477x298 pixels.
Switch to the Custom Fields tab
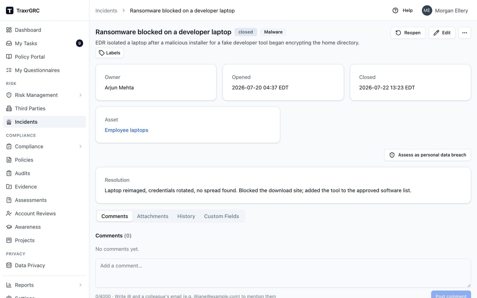[x=222, y=216]
